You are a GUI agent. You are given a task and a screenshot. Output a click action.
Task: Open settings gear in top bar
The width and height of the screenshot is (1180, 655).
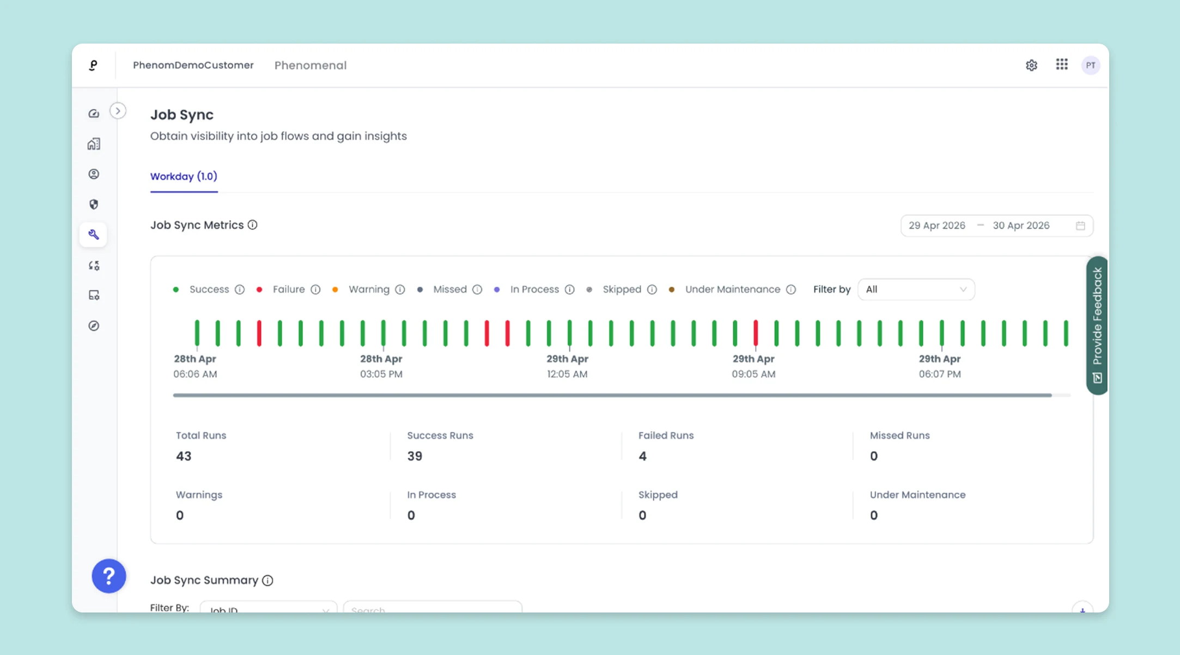tap(1031, 65)
